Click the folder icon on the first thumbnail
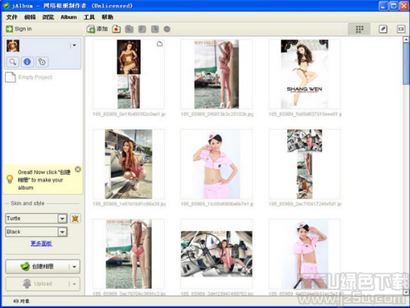Image resolution: width=410 pixels, height=308 pixels. [160, 44]
